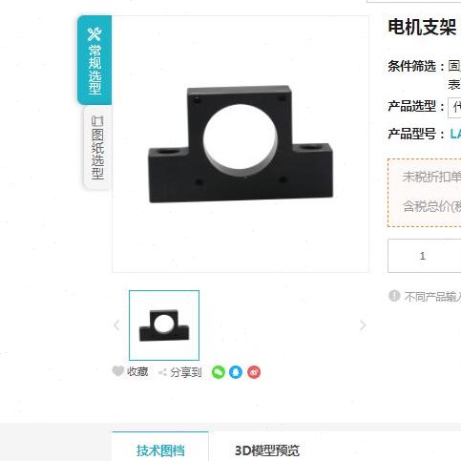Image resolution: width=461 pixels, height=461 pixels.
Task: Click the gray exclamation info icon
Action: click(x=394, y=296)
